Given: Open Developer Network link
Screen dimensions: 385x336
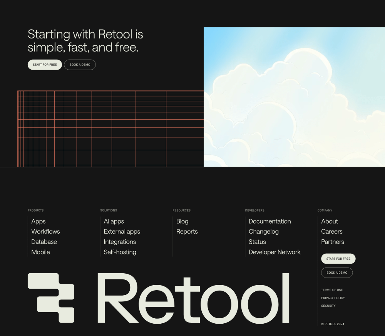Looking at the screenshot, I should 275,252.
